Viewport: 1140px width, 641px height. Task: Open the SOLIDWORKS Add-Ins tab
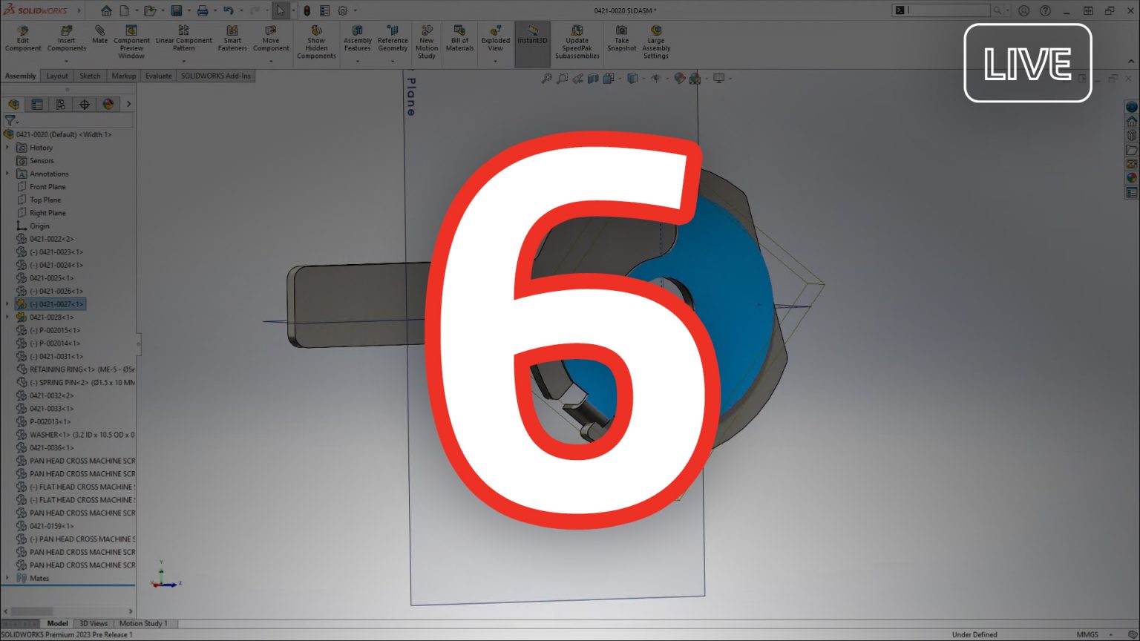pos(216,75)
